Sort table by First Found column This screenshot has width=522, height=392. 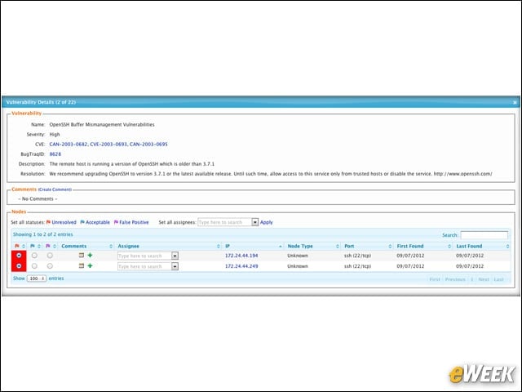click(423, 246)
